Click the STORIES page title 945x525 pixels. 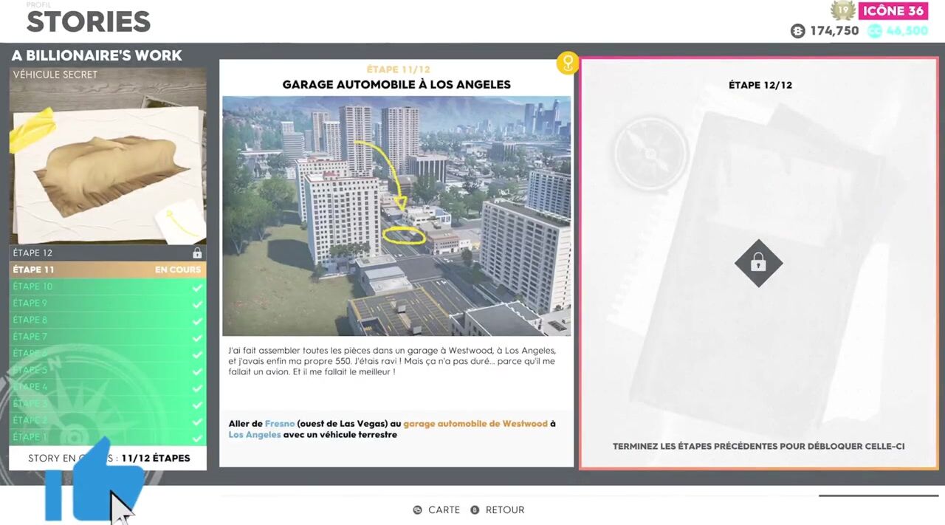point(89,22)
